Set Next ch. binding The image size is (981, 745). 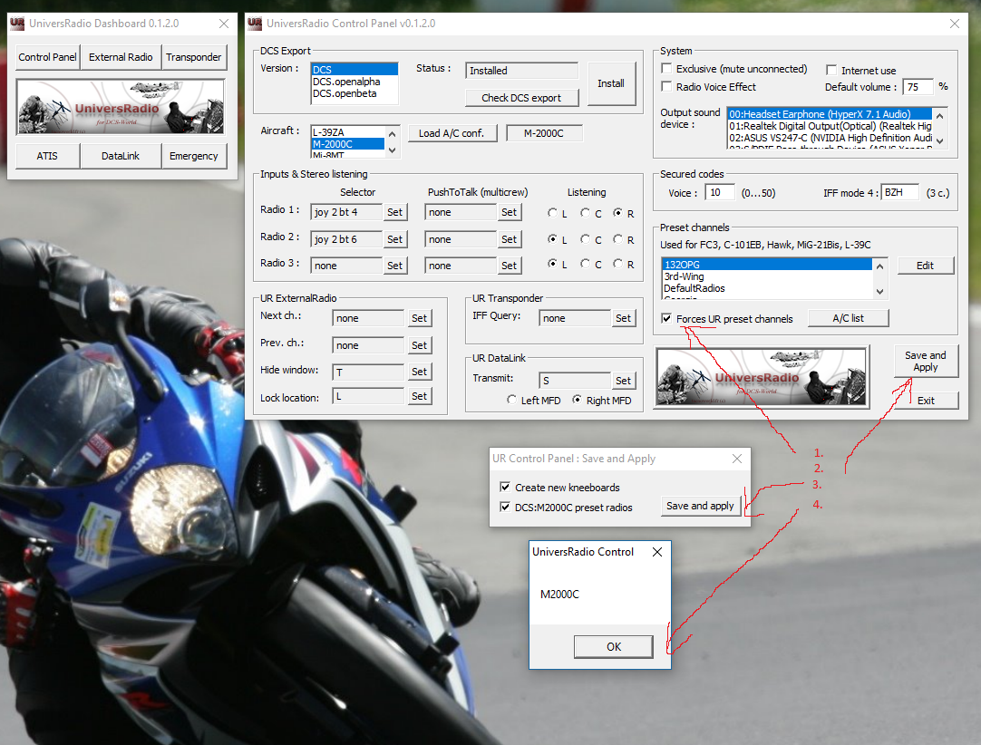point(419,318)
